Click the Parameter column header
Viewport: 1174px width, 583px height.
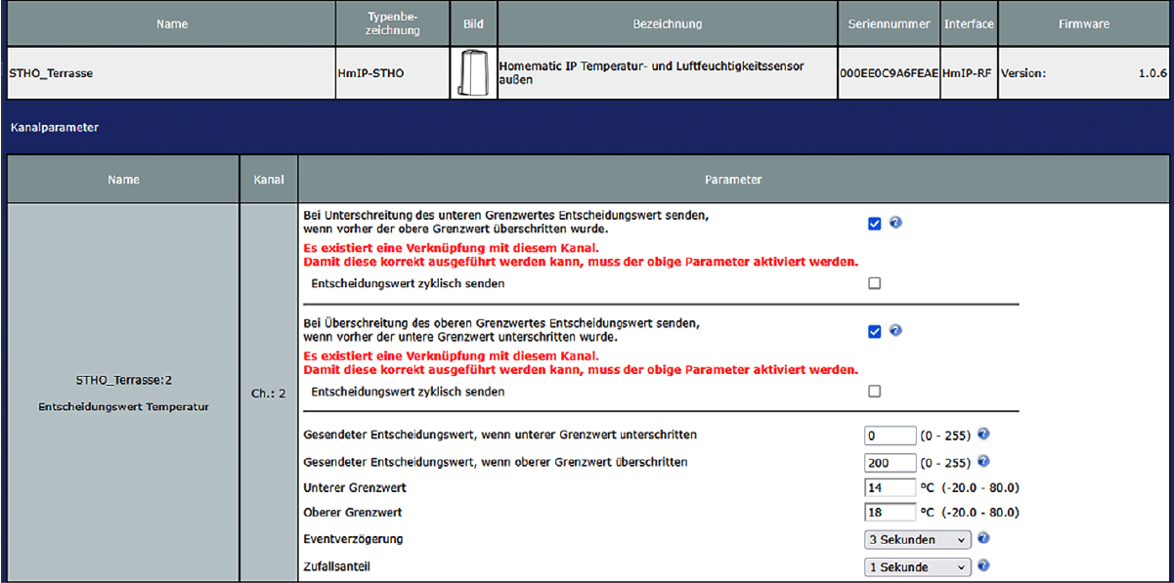733,180
